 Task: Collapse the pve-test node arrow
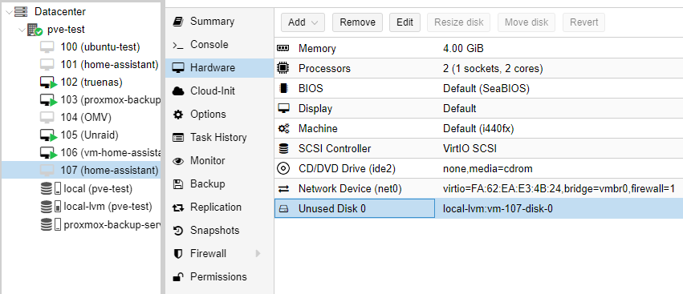coord(22,30)
